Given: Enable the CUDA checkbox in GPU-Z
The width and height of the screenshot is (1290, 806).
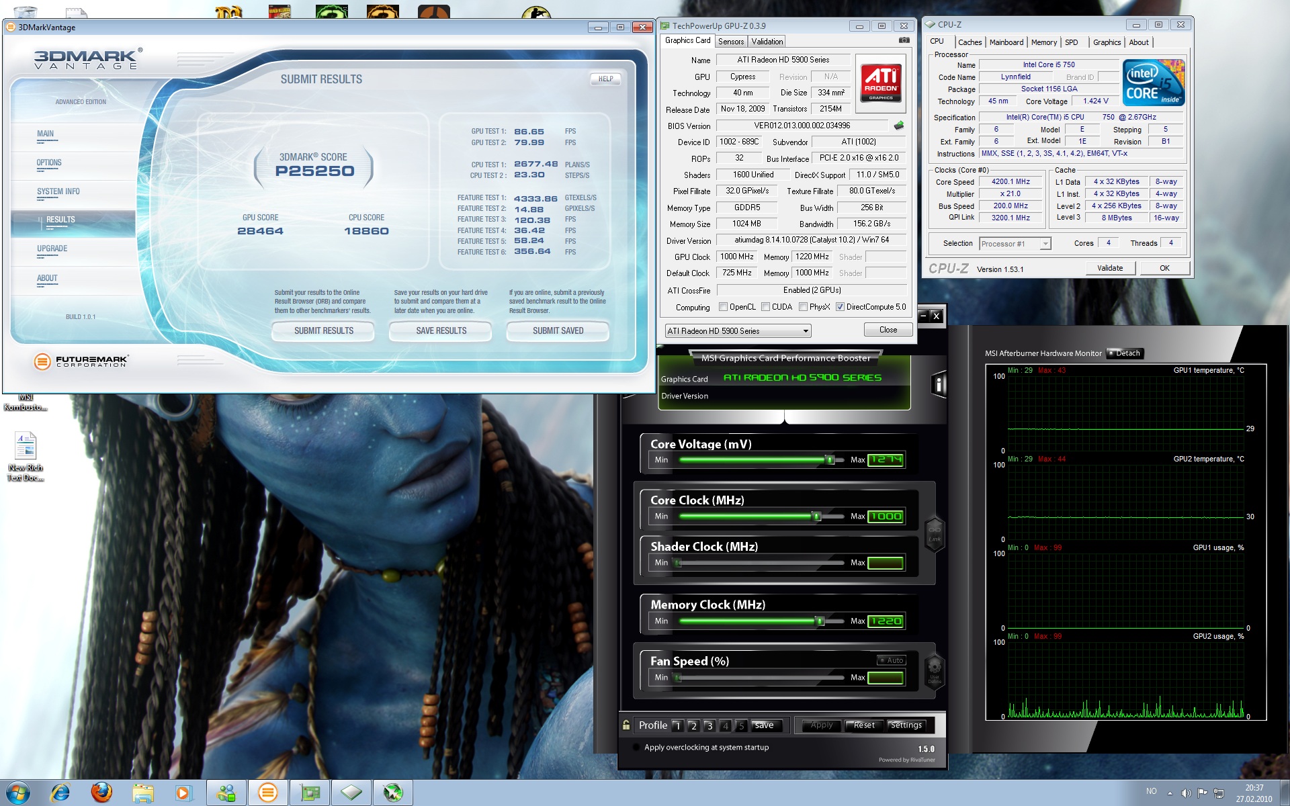Looking at the screenshot, I should click(765, 307).
